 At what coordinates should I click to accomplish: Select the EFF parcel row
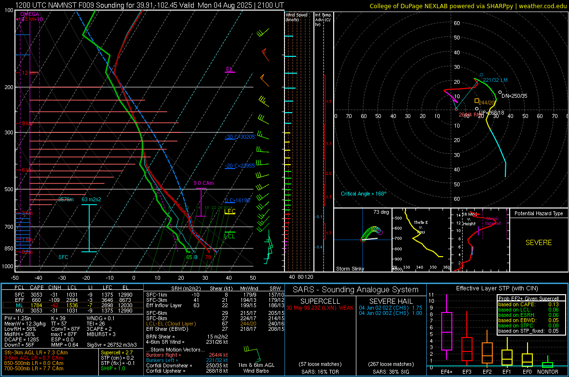pos(73,300)
